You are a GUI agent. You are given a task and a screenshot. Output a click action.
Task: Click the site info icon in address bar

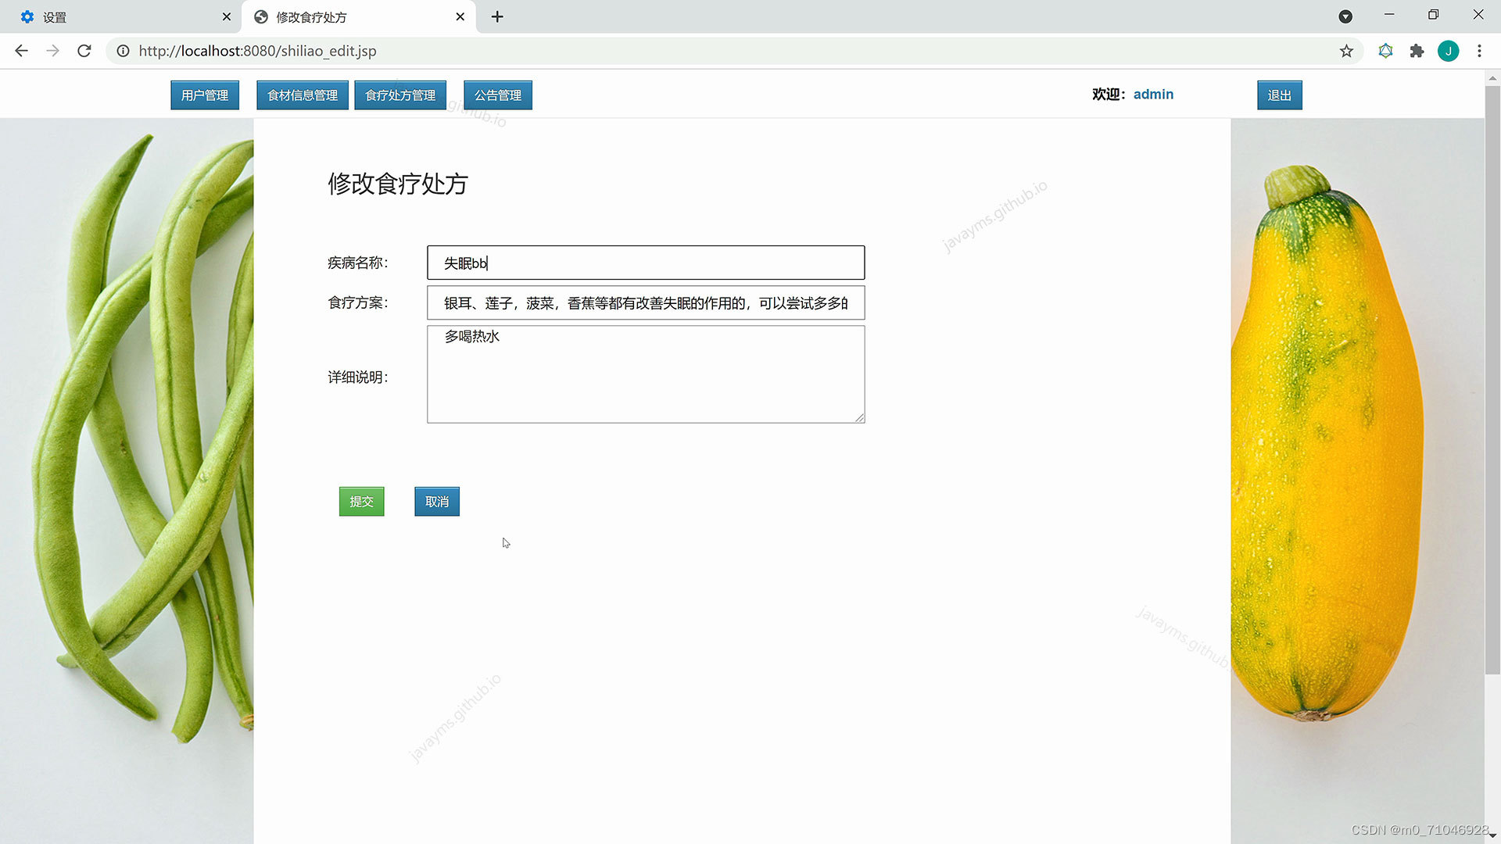tap(123, 51)
